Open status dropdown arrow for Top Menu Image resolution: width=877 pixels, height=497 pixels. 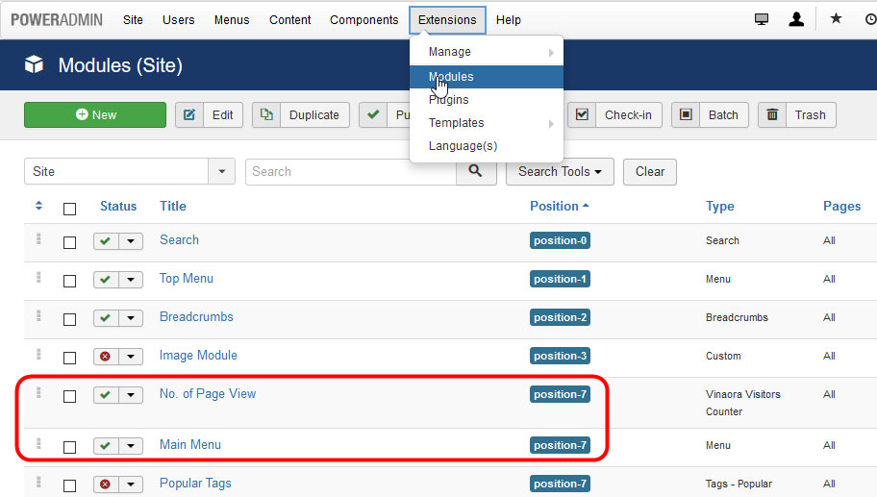click(x=131, y=279)
